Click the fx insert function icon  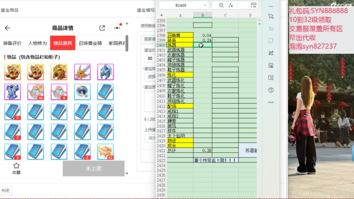pos(231,5)
